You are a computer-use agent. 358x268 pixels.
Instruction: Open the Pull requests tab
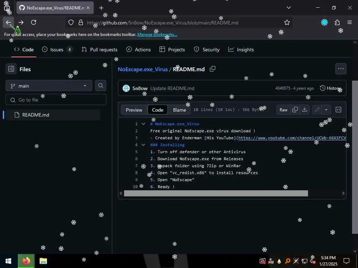pos(100,50)
